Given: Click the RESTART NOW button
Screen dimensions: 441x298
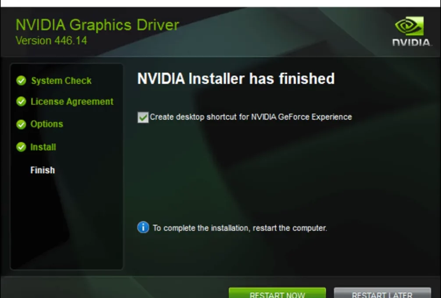Looking at the screenshot, I should pyautogui.click(x=277, y=293).
